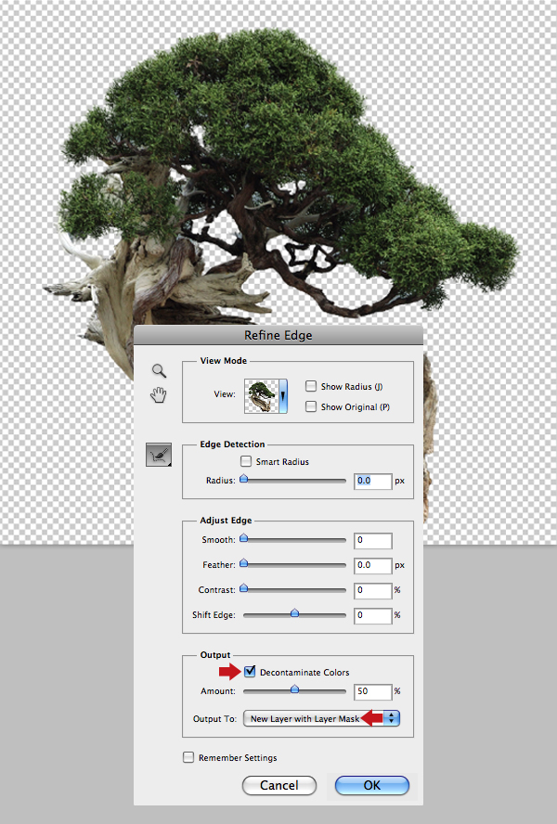This screenshot has width=557, height=824.
Task: Click the Smooth slider handle
Action: (x=243, y=538)
